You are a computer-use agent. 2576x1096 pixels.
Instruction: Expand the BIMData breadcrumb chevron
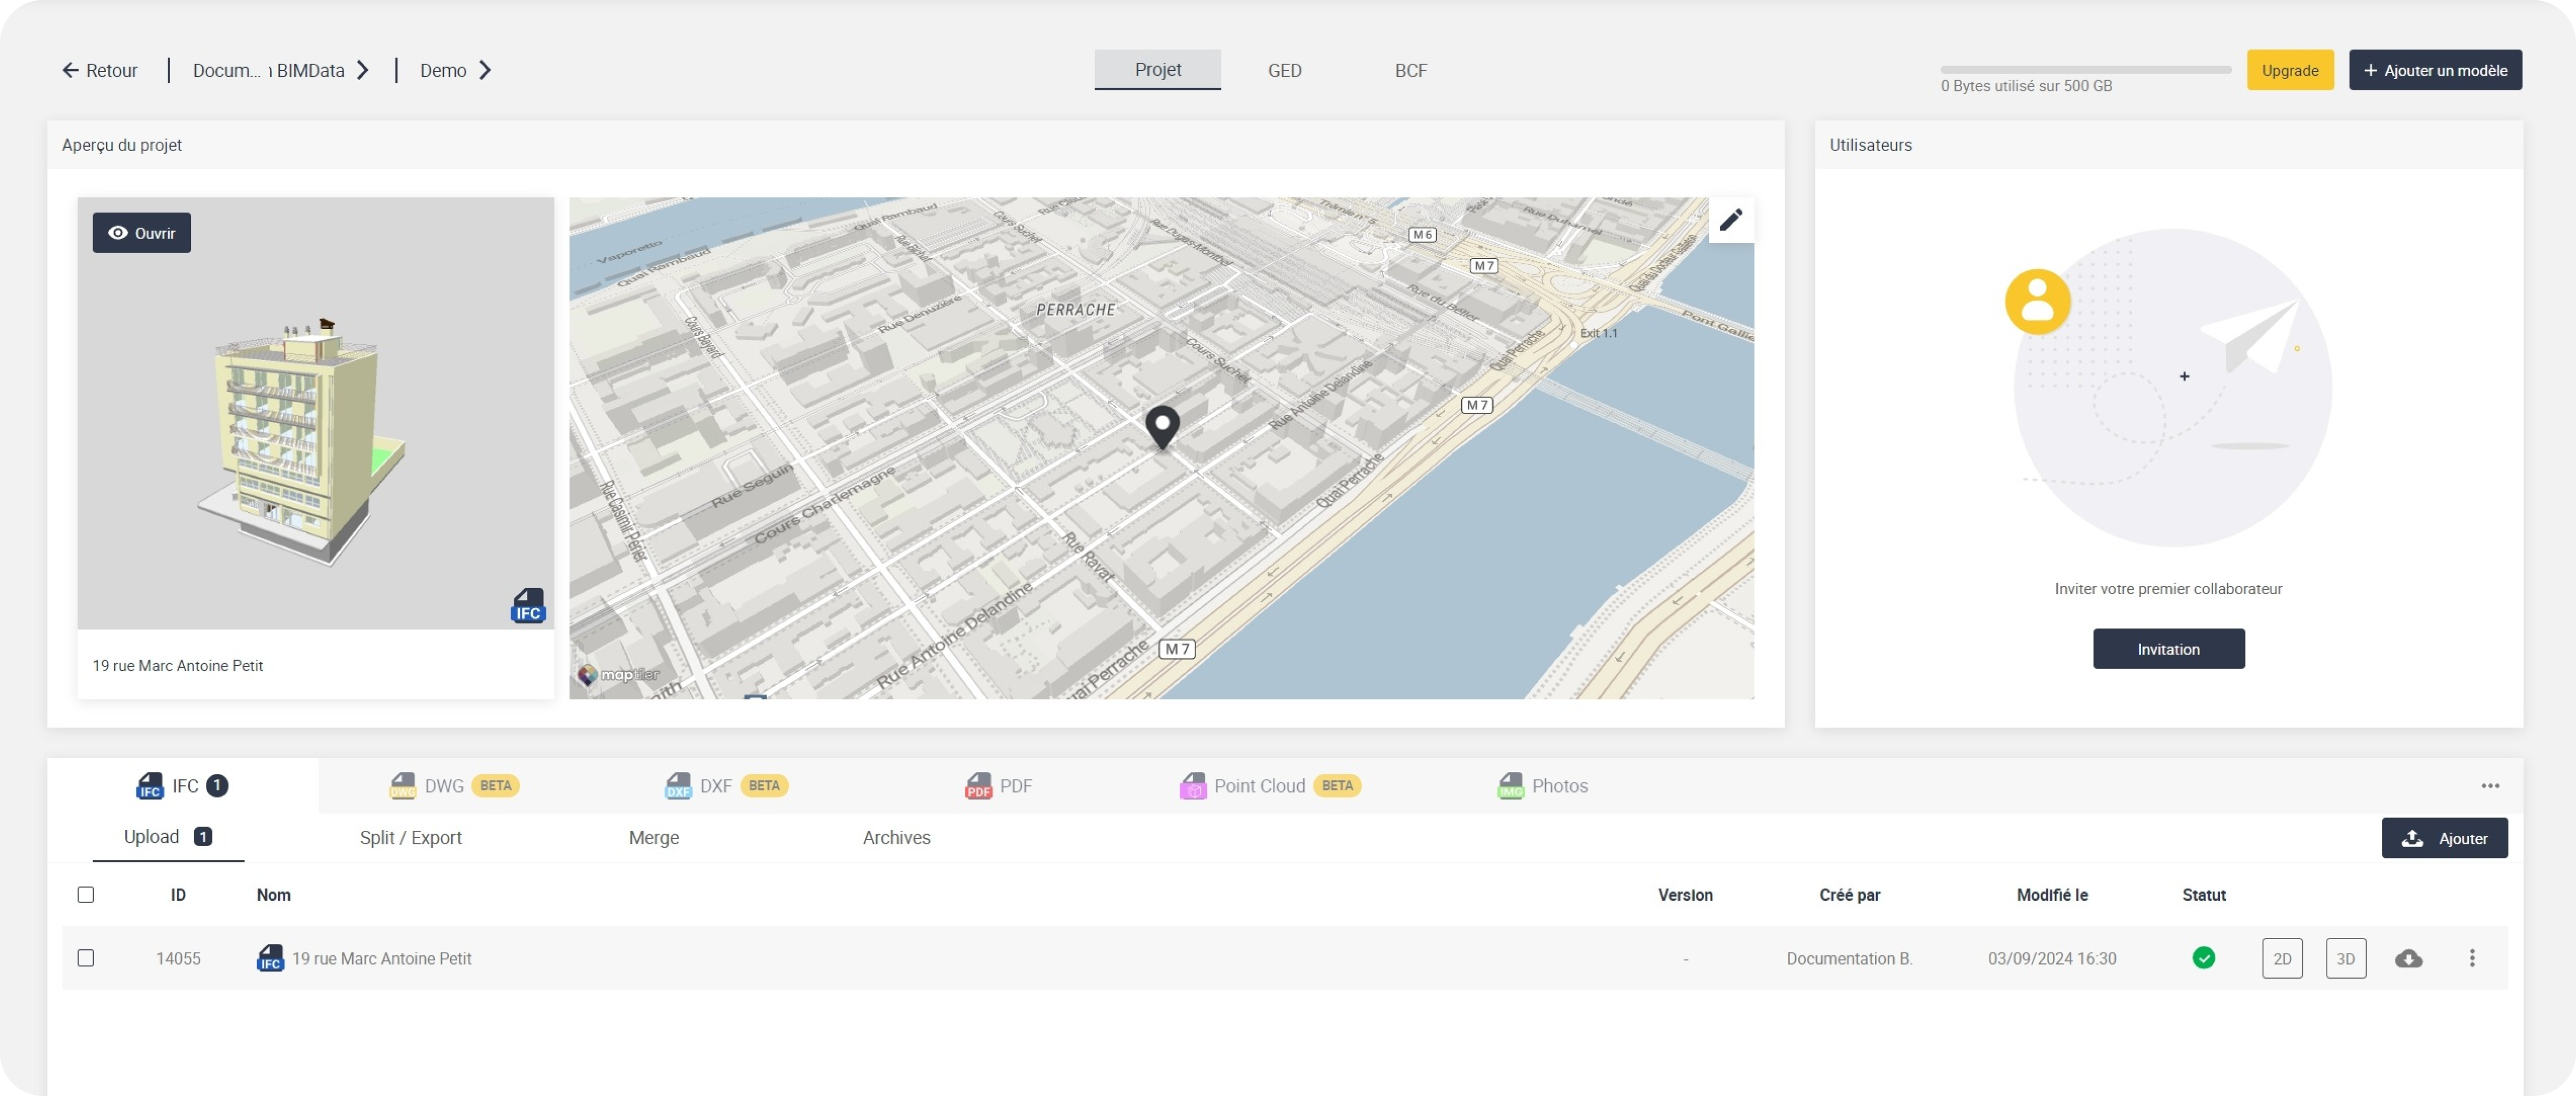(364, 70)
